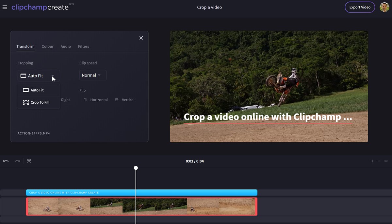The height and width of the screenshot is (224, 392).
Task: Fit the timeline to the screen
Action: (x=386, y=161)
